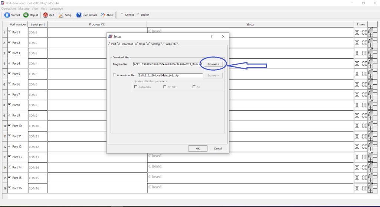Click the question mark in Setup title bar

coord(212,36)
